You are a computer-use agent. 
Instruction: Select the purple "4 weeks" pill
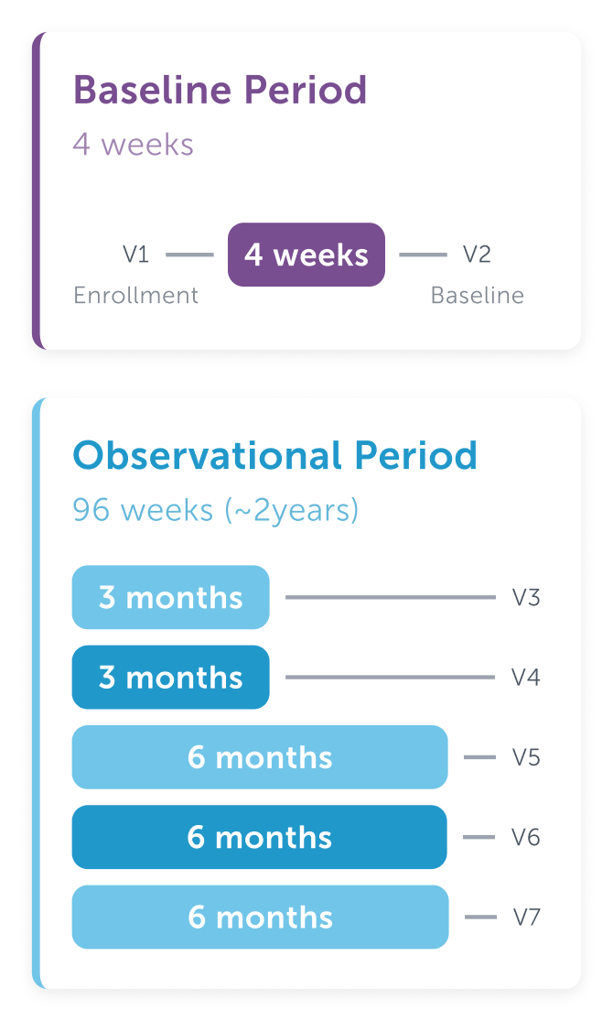point(306,255)
